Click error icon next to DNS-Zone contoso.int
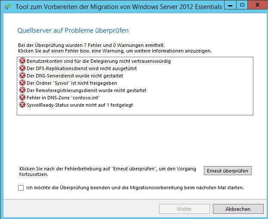 pyautogui.click(x=22, y=98)
